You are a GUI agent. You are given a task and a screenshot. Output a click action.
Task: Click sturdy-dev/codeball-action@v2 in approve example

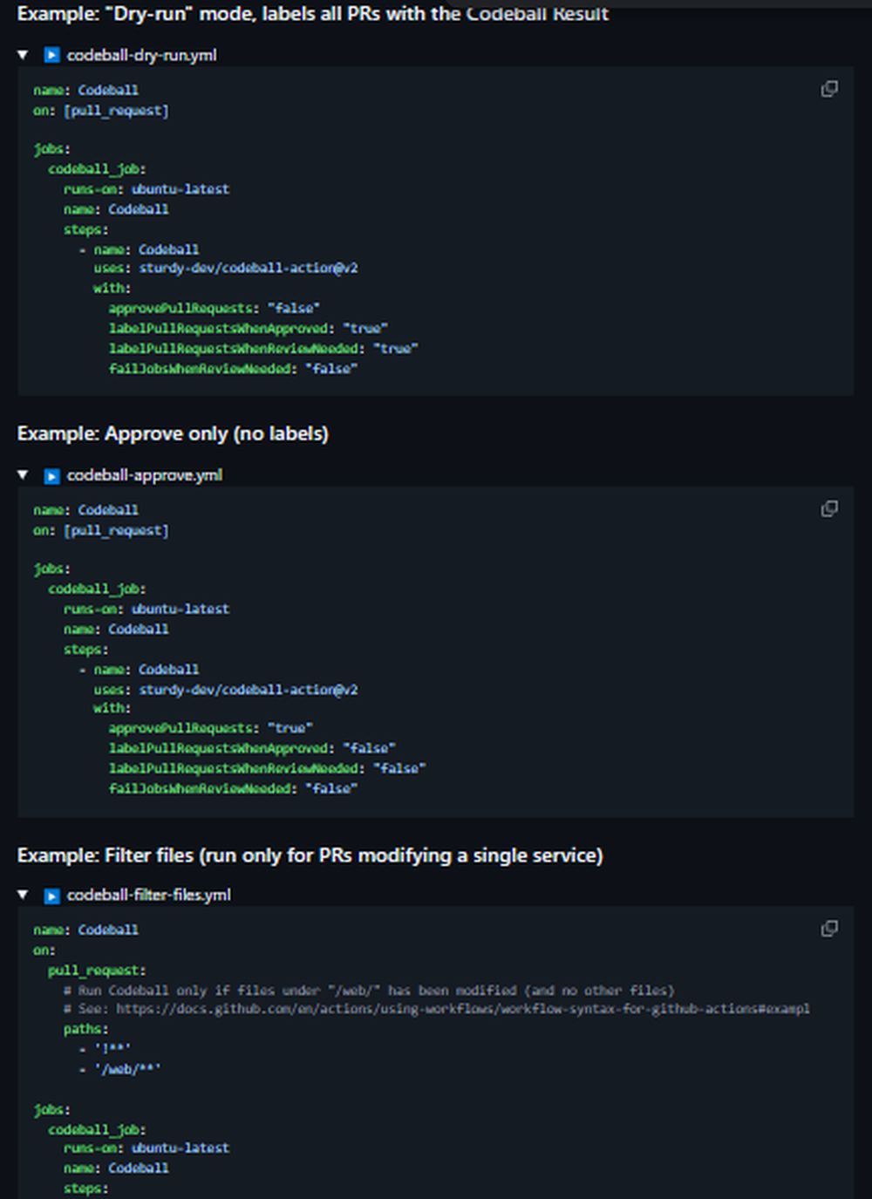(248, 690)
